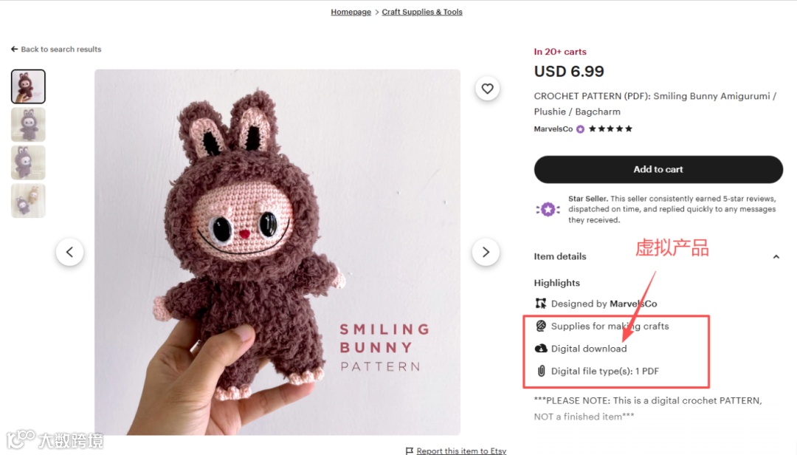Image resolution: width=797 pixels, height=455 pixels.
Task: Click the heart favorite icon
Action: [x=487, y=89]
